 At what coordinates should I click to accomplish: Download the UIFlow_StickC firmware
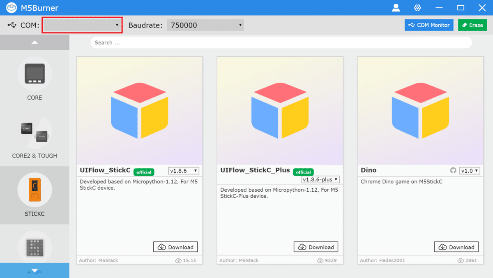pyautogui.click(x=175, y=247)
